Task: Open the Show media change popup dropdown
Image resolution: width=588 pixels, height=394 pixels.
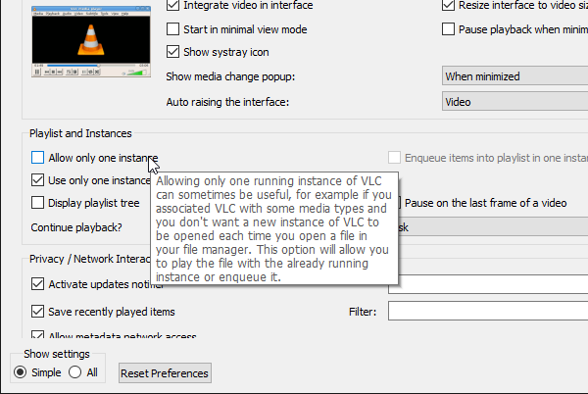Action: tap(512, 76)
